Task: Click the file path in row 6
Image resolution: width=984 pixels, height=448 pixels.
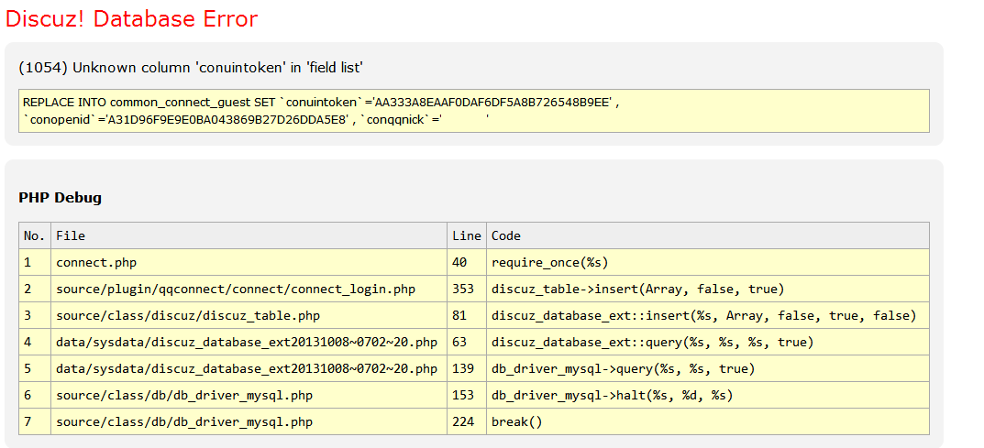Action: [x=184, y=395]
